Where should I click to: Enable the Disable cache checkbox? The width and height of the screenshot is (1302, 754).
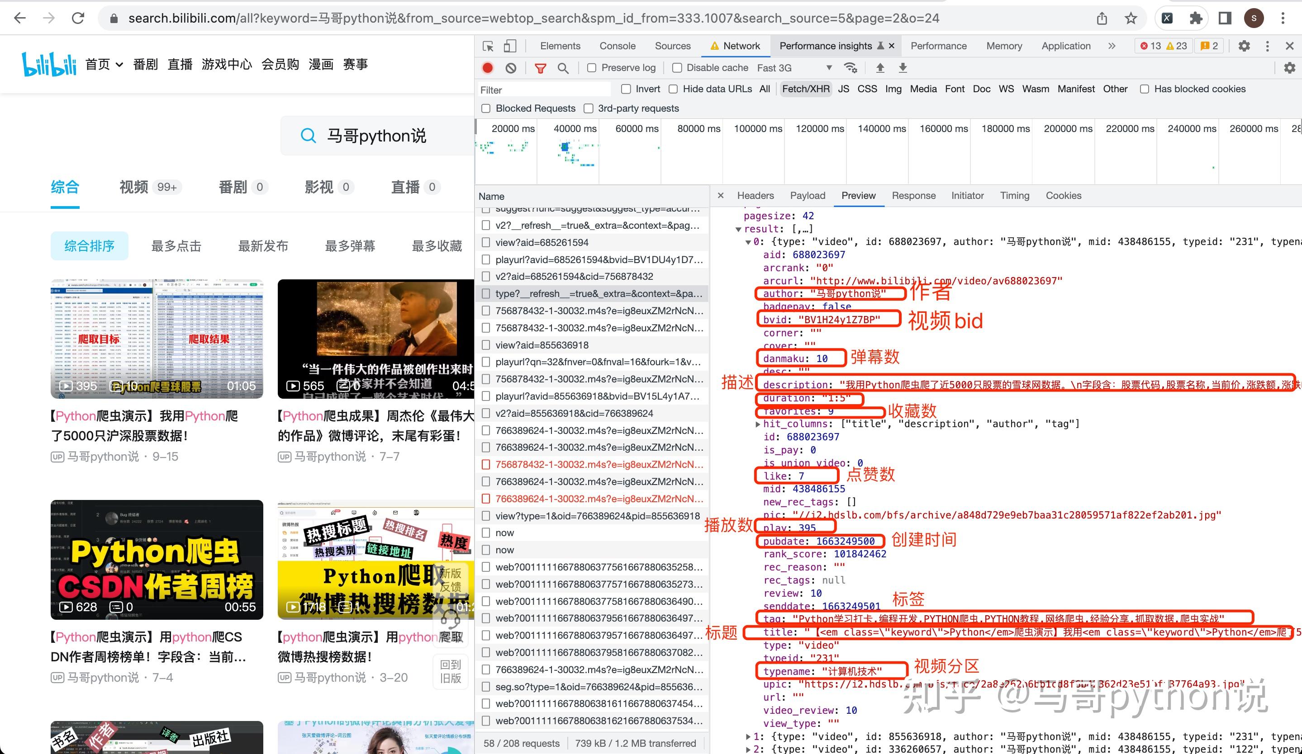tap(677, 68)
